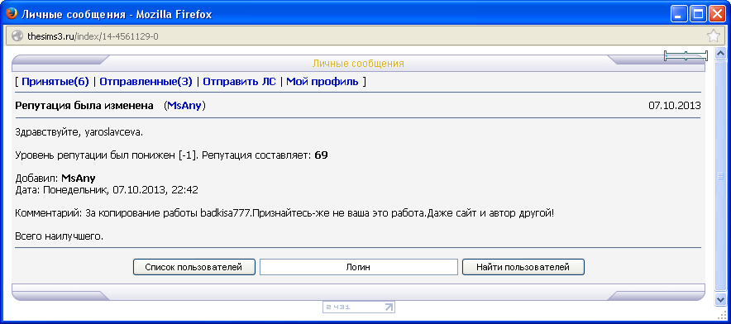Viewport: 731px width, 324px height.
Task: Focus the Логин input field
Action: 359,267
